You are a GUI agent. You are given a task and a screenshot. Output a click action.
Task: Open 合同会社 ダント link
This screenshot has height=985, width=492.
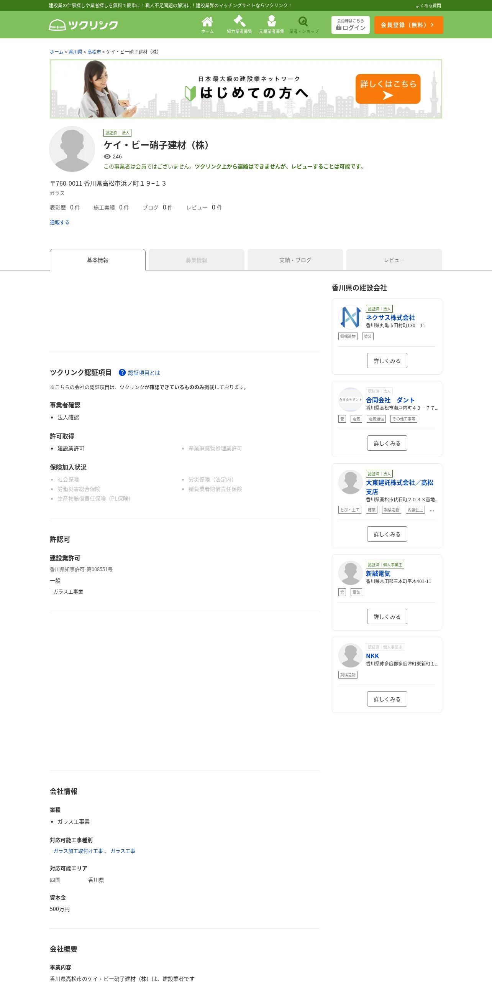point(390,400)
